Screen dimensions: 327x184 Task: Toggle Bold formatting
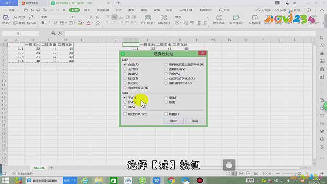[43, 23]
